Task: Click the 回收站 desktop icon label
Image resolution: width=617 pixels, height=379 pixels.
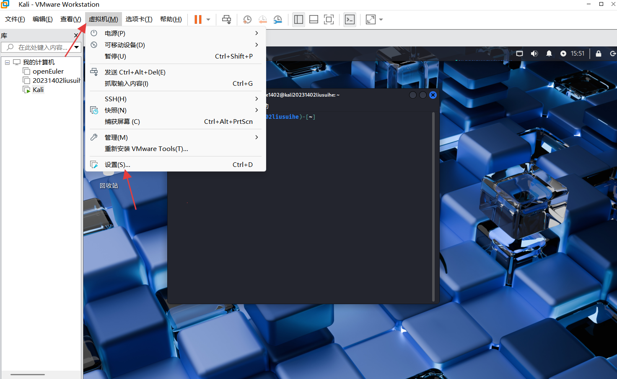Action: click(x=109, y=186)
